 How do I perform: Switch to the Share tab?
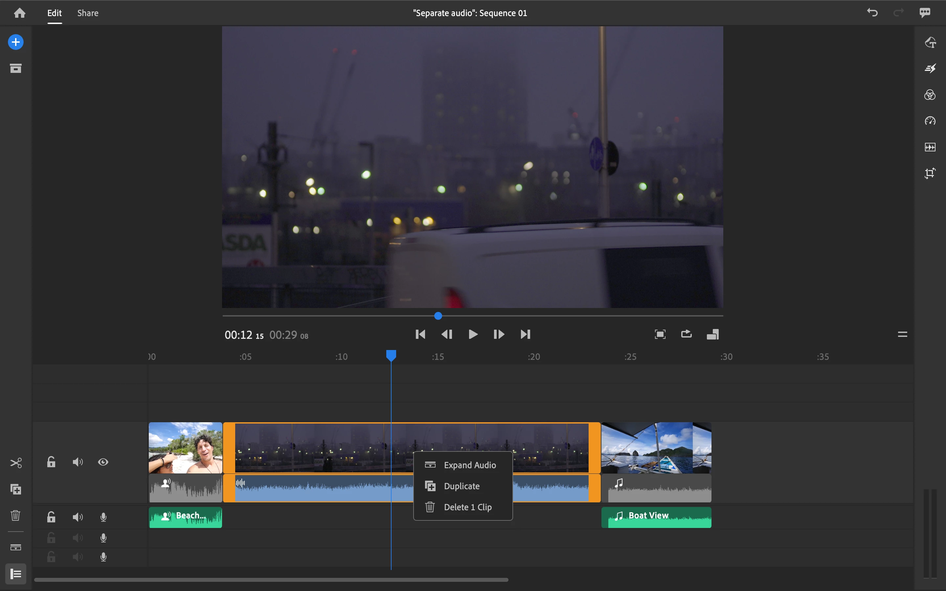[88, 13]
